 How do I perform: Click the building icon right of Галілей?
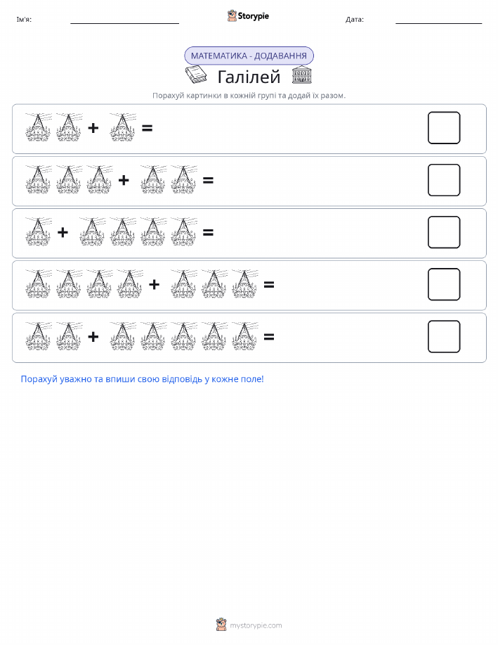(x=301, y=75)
